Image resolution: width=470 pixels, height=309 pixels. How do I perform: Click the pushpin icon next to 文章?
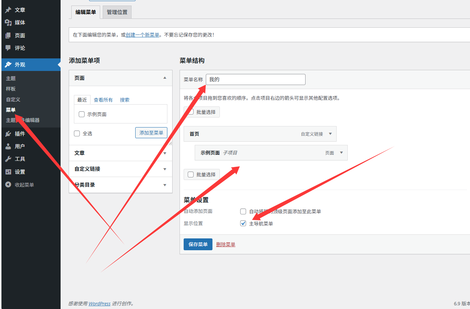click(8, 10)
